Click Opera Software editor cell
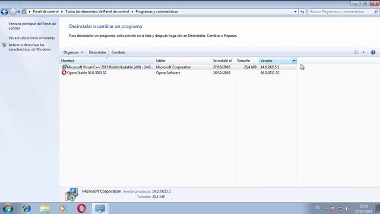 point(168,73)
